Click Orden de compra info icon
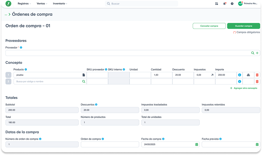This screenshot has width=262, height=155. tap(103, 139)
